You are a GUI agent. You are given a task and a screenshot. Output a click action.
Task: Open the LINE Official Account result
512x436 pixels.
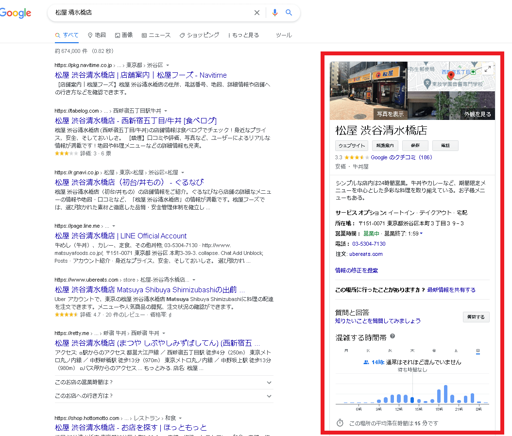click(x=121, y=236)
